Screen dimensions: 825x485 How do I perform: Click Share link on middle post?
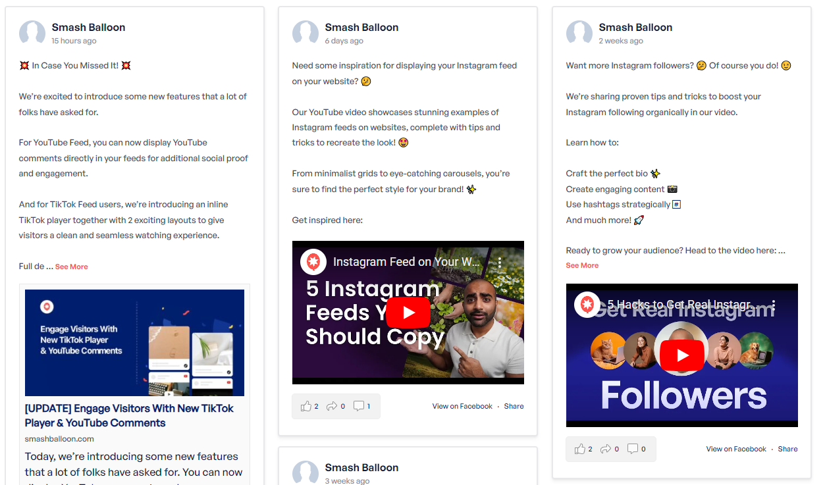point(514,406)
